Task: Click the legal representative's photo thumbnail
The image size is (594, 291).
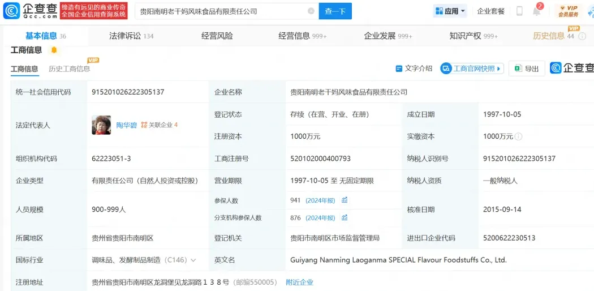Action: [101, 125]
